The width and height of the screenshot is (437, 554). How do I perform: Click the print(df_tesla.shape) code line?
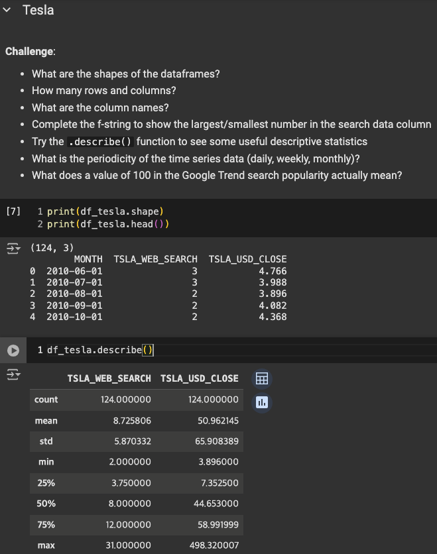[105, 211]
